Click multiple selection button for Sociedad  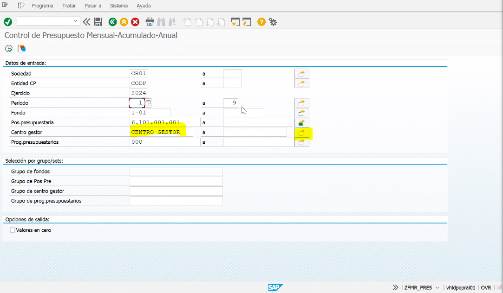(x=301, y=74)
